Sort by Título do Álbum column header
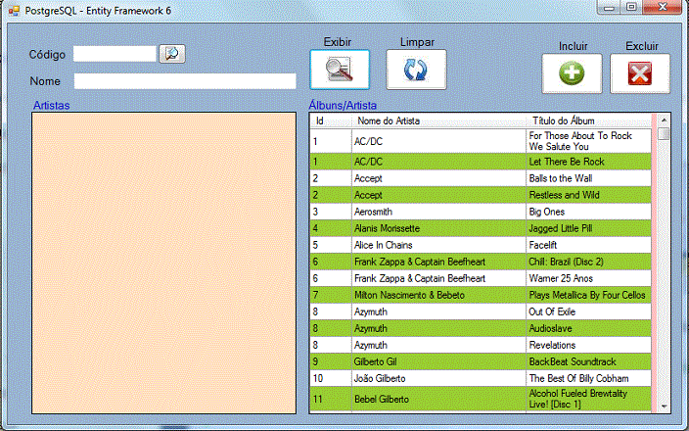 588,120
